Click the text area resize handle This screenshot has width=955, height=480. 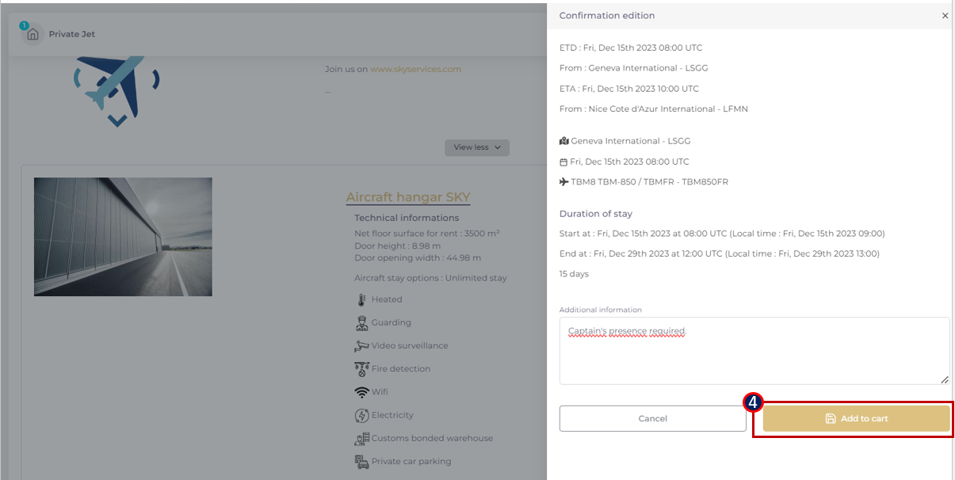click(944, 379)
